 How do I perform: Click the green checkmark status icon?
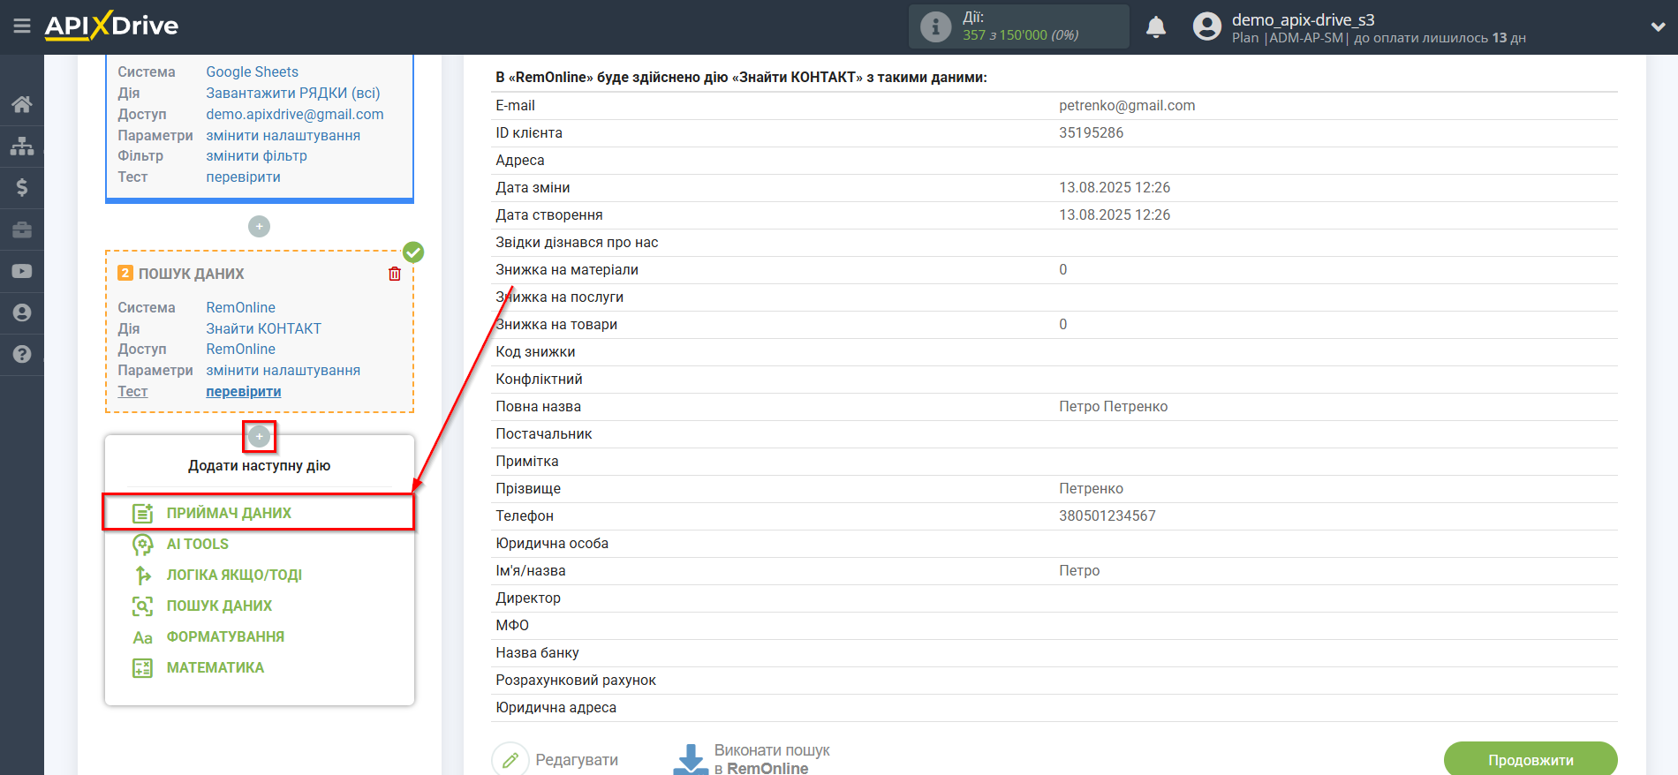(x=413, y=252)
